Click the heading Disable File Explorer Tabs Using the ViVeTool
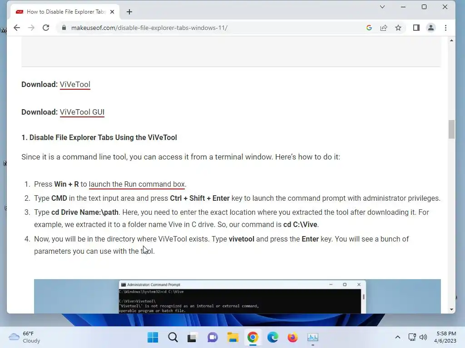The image size is (465, 348). tap(99, 138)
